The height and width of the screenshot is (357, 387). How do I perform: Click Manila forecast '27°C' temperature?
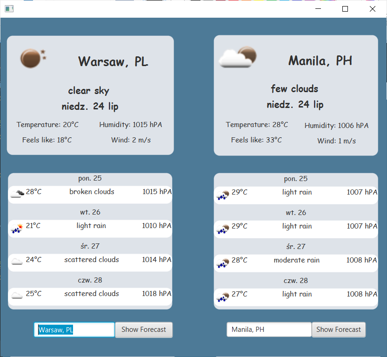pos(240,294)
